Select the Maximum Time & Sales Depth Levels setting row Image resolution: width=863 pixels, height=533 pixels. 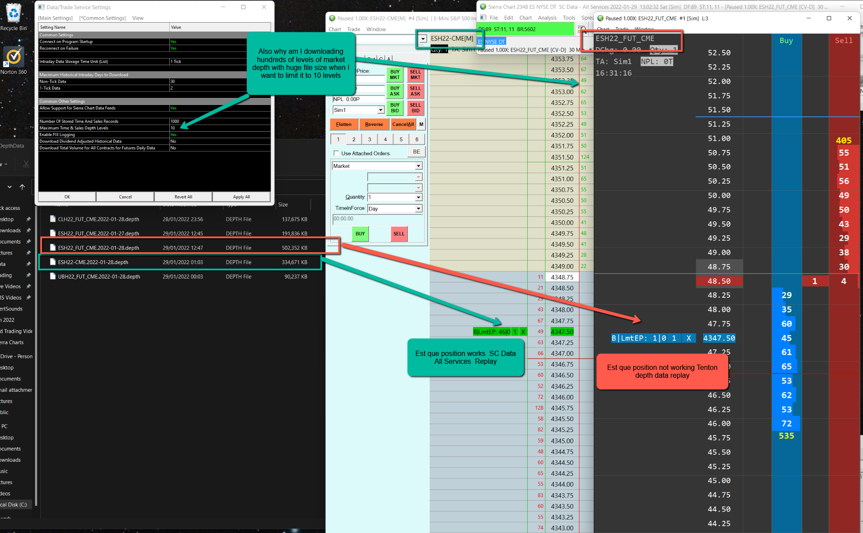[154, 128]
